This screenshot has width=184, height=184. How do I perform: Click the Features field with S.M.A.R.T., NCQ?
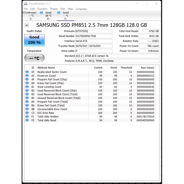(117, 61)
